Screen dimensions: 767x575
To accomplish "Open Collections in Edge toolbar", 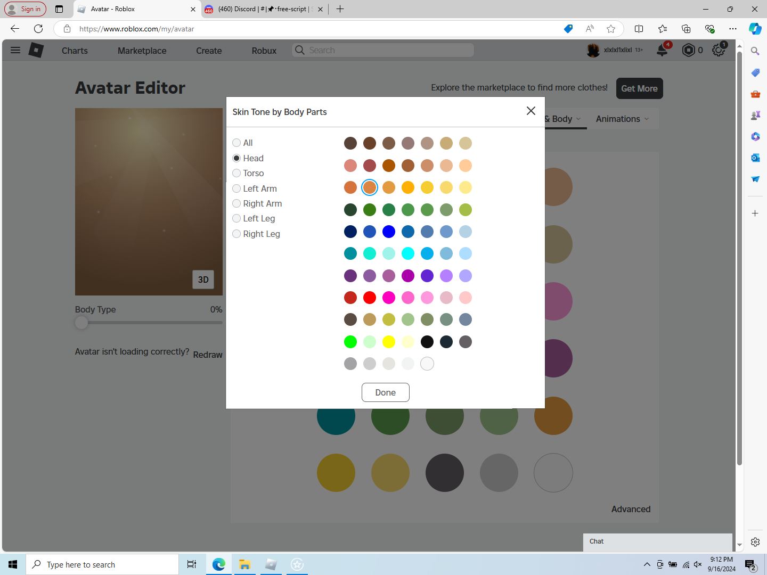I will 686,29.
